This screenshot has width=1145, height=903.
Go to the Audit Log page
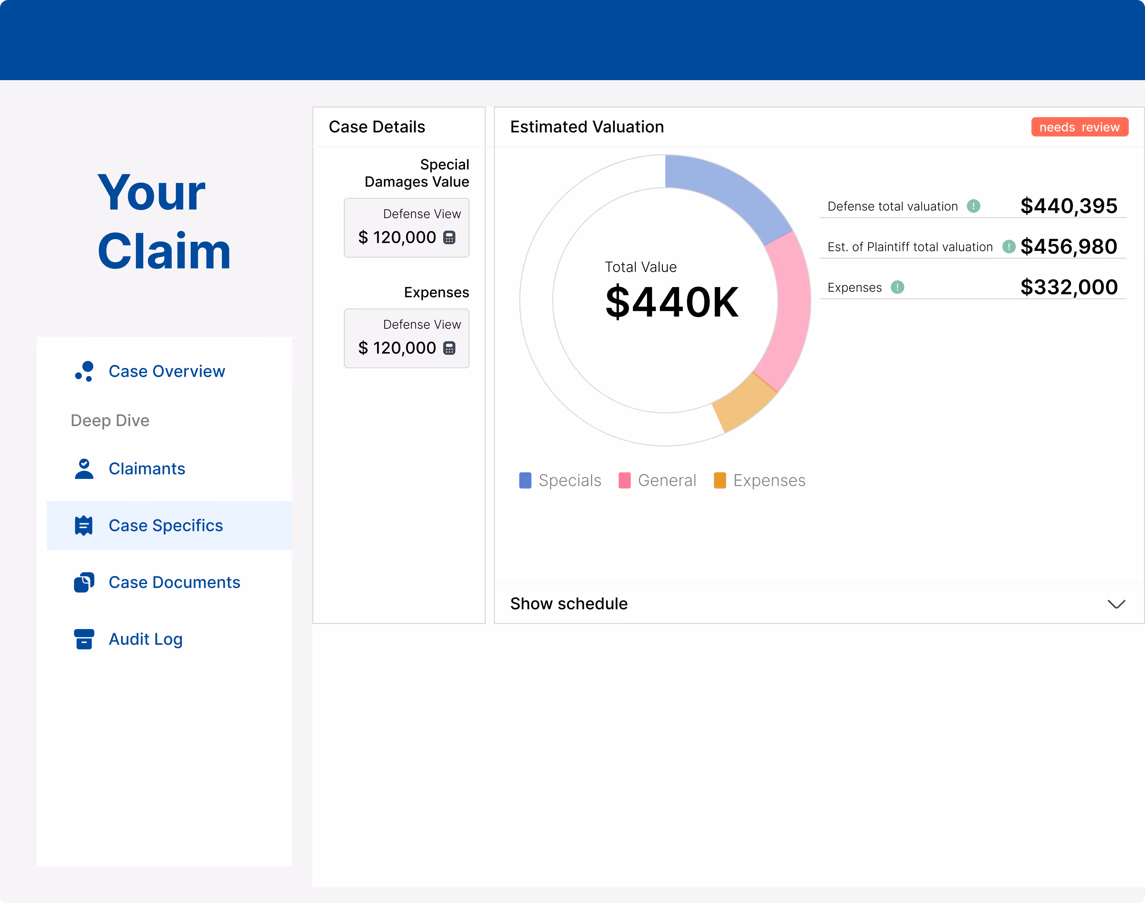point(145,639)
